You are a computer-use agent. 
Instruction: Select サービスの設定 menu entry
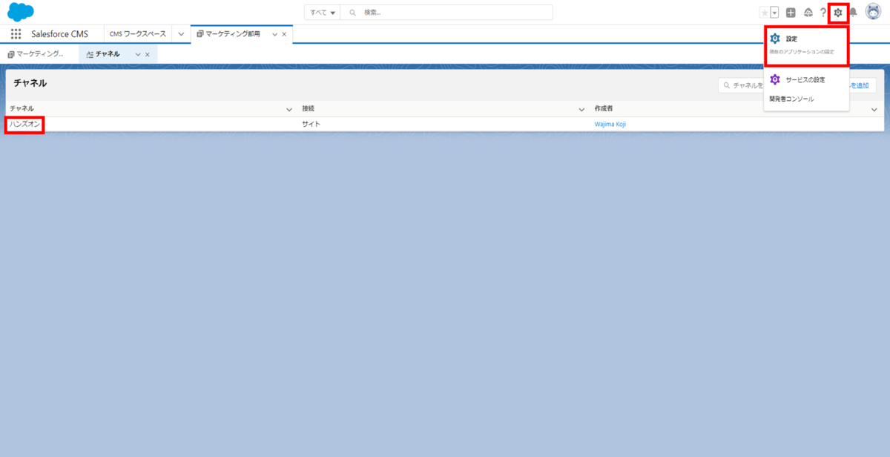pyautogui.click(x=806, y=79)
